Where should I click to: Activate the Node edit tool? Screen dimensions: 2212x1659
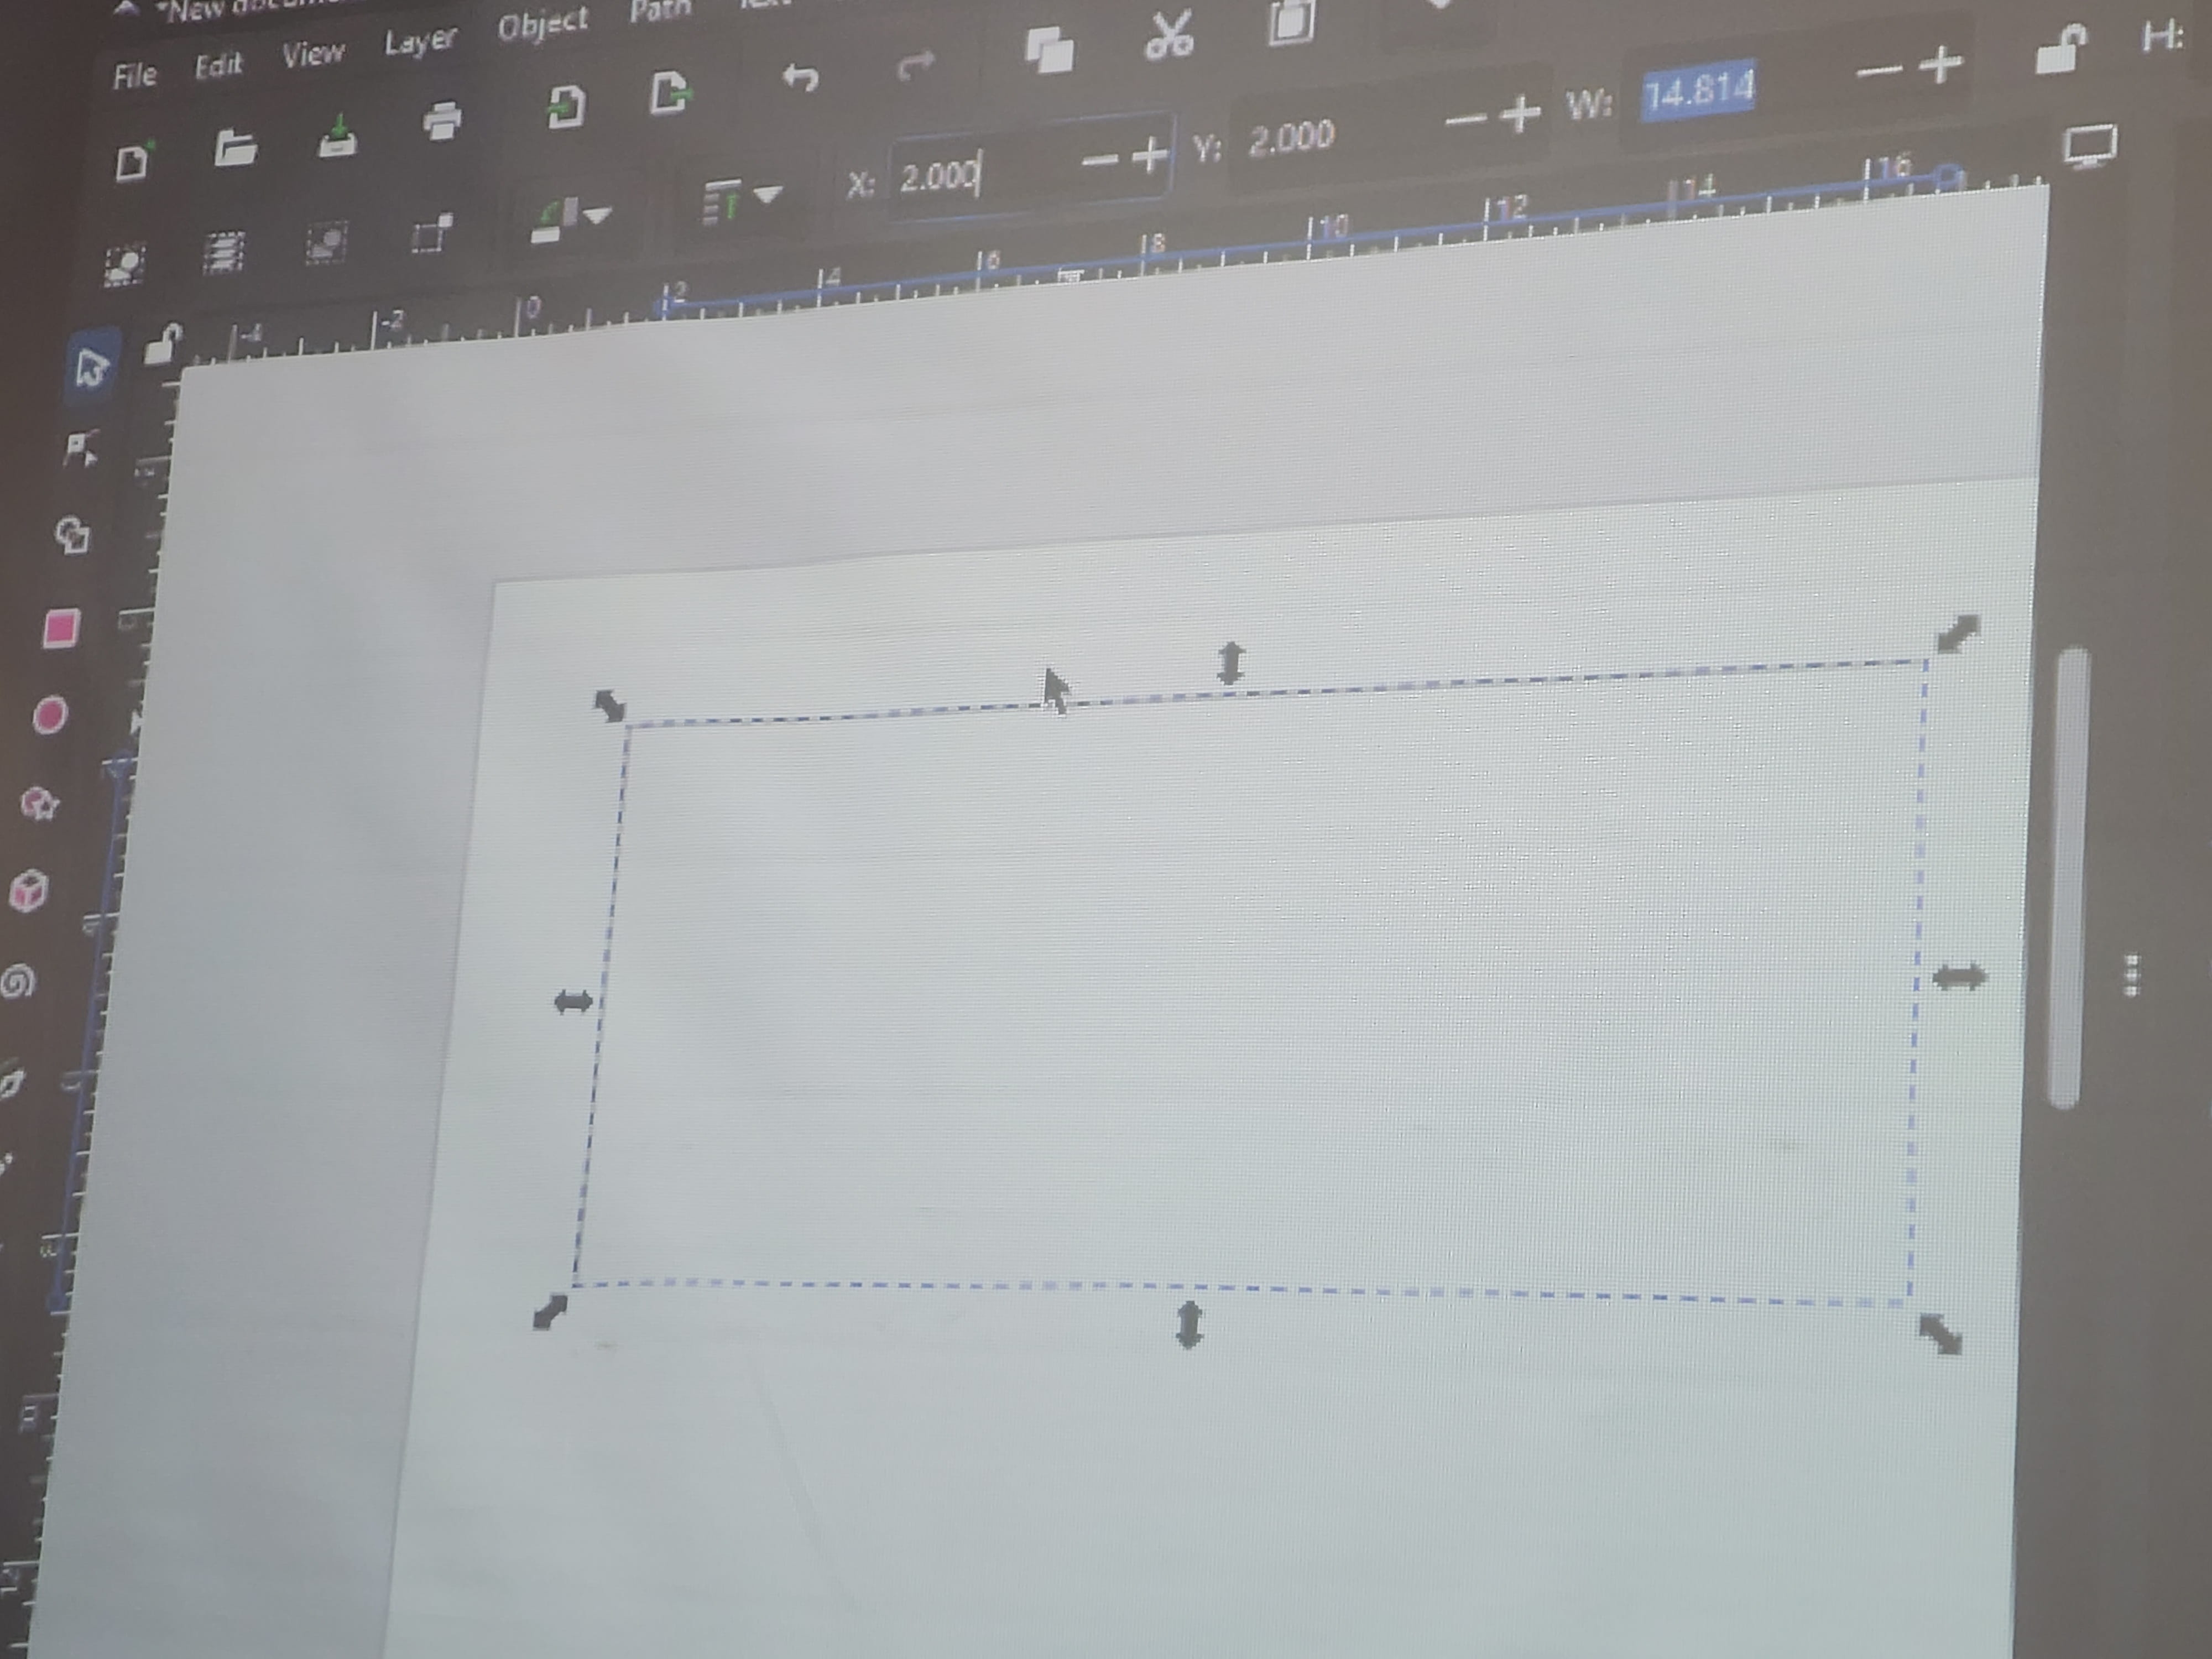(x=80, y=449)
